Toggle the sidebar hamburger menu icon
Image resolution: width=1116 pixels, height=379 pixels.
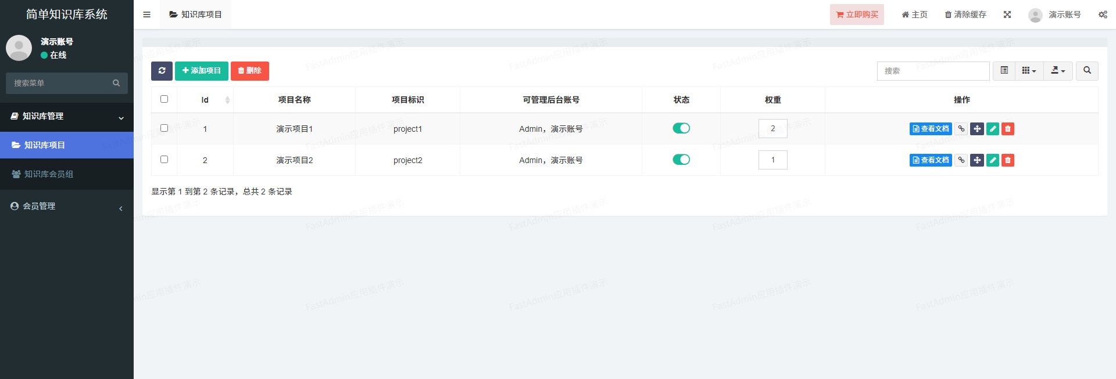click(x=146, y=15)
